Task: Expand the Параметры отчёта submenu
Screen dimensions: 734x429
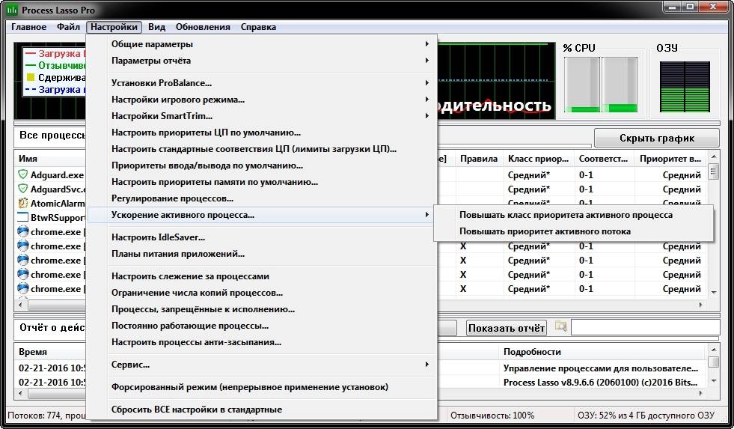Action: [x=262, y=61]
